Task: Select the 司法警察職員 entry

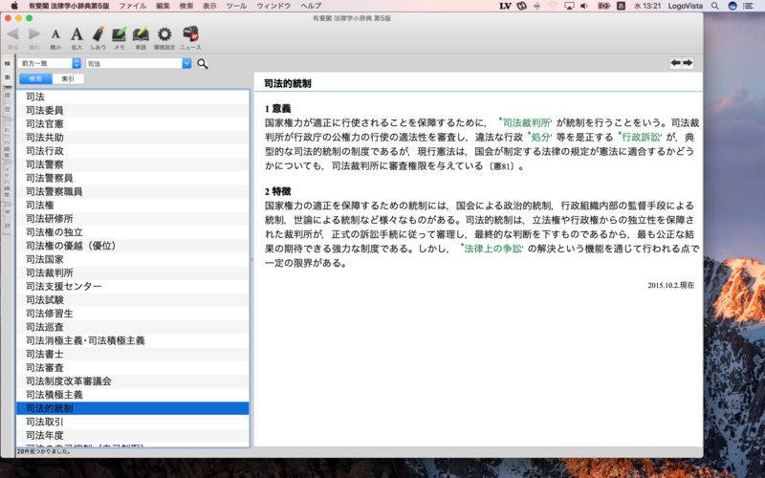Action: [133, 192]
